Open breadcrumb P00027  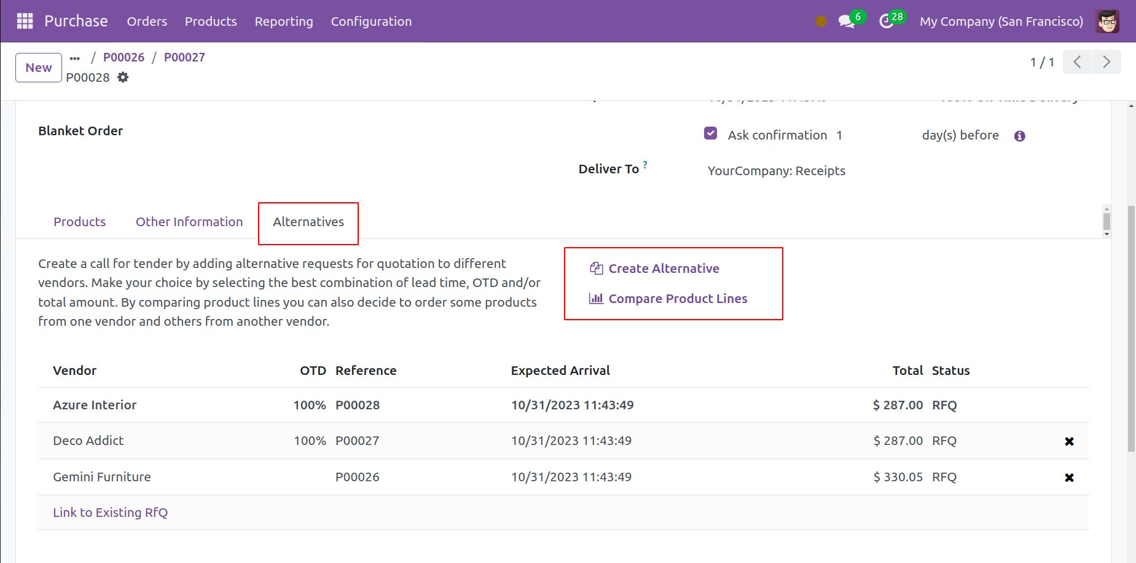click(184, 57)
